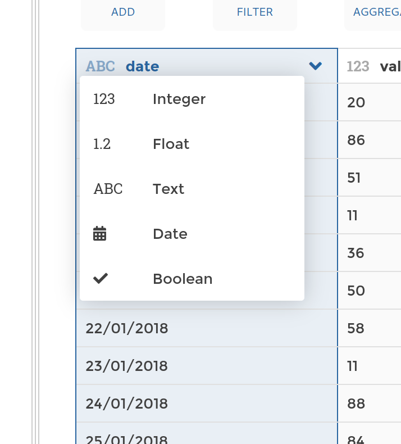This screenshot has width=401, height=444.
Task: Click the value cell 51
Action: click(x=370, y=178)
